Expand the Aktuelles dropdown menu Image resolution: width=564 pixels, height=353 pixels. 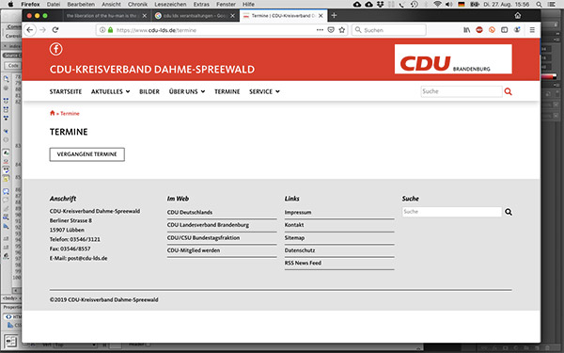click(110, 91)
